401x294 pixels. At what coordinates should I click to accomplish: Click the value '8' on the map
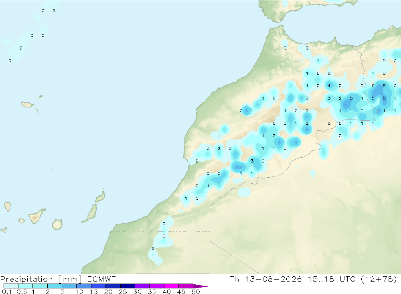pos(384,98)
